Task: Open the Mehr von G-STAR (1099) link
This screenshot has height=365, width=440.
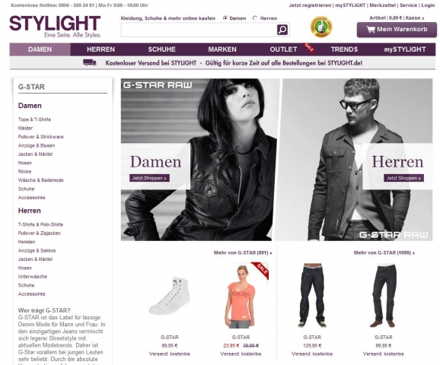Action: coord(384,252)
